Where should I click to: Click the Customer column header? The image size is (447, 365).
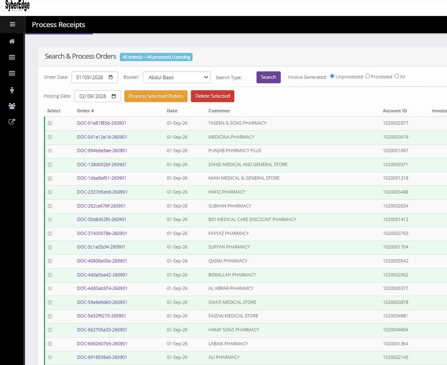pyautogui.click(x=219, y=111)
